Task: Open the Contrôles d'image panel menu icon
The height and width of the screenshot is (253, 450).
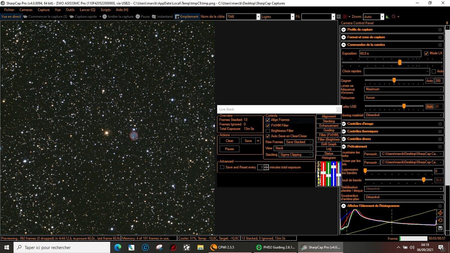Action: [440, 124]
